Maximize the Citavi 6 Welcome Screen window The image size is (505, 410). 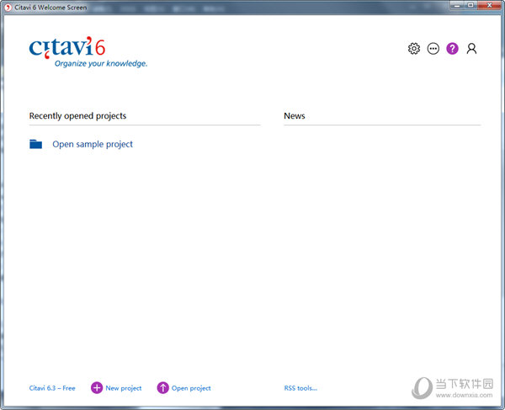click(x=470, y=5)
